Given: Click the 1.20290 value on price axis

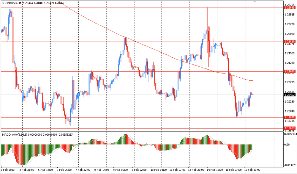Looking at the screenshot, I should 290,101.
